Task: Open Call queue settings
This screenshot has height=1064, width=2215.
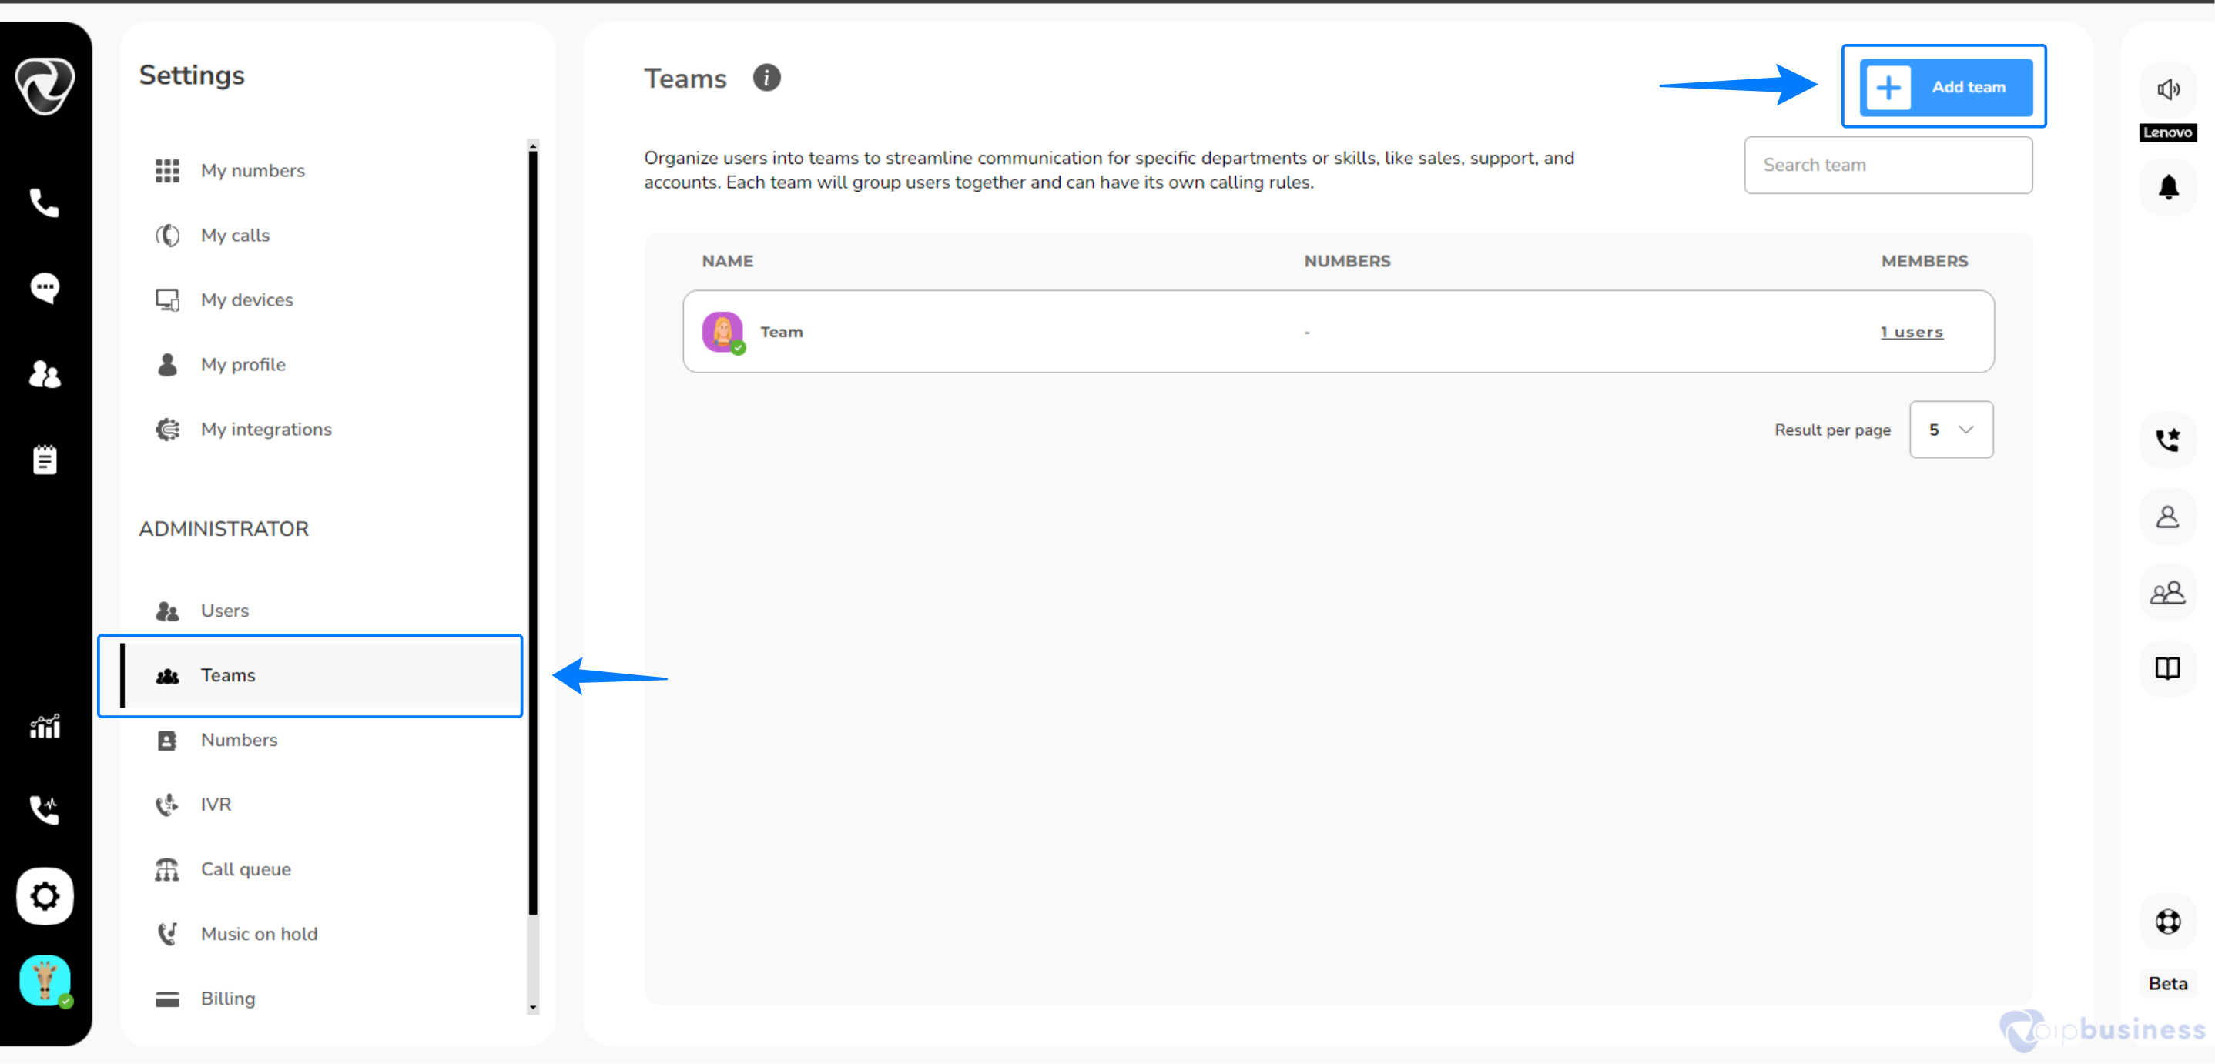Action: coord(245,869)
